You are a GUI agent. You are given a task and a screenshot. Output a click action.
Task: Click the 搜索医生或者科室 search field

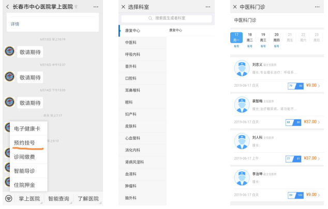pyautogui.click(x=167, y=18)
